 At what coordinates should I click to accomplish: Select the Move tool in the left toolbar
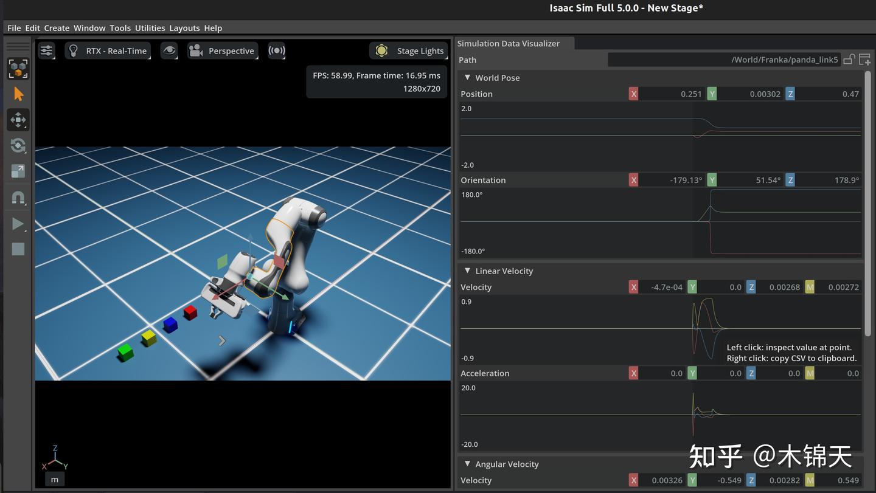click(x=18, y=120)
